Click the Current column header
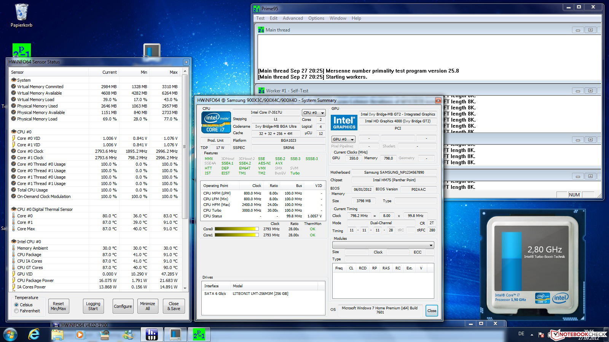609x342 pixels. [x=104, y=72]
